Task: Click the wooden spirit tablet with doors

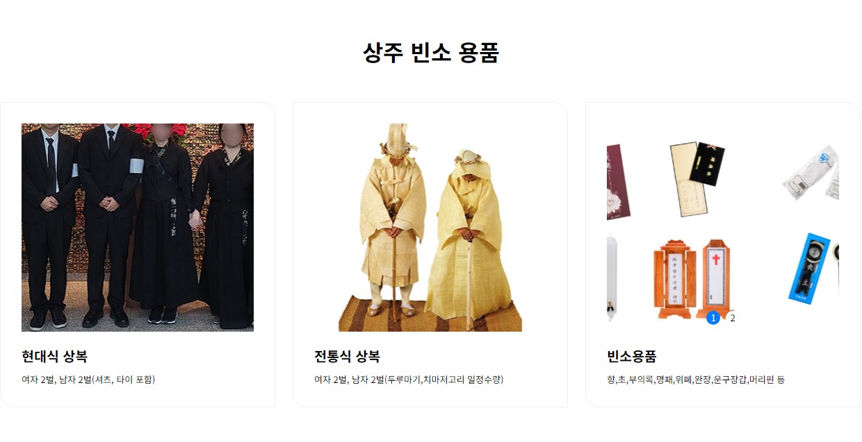Action: pos(674,279)
